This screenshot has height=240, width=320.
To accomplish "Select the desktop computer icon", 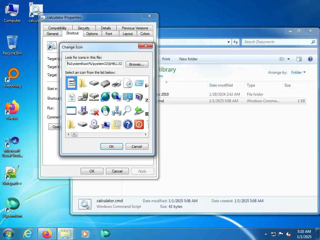I will [x=105, y=125].
